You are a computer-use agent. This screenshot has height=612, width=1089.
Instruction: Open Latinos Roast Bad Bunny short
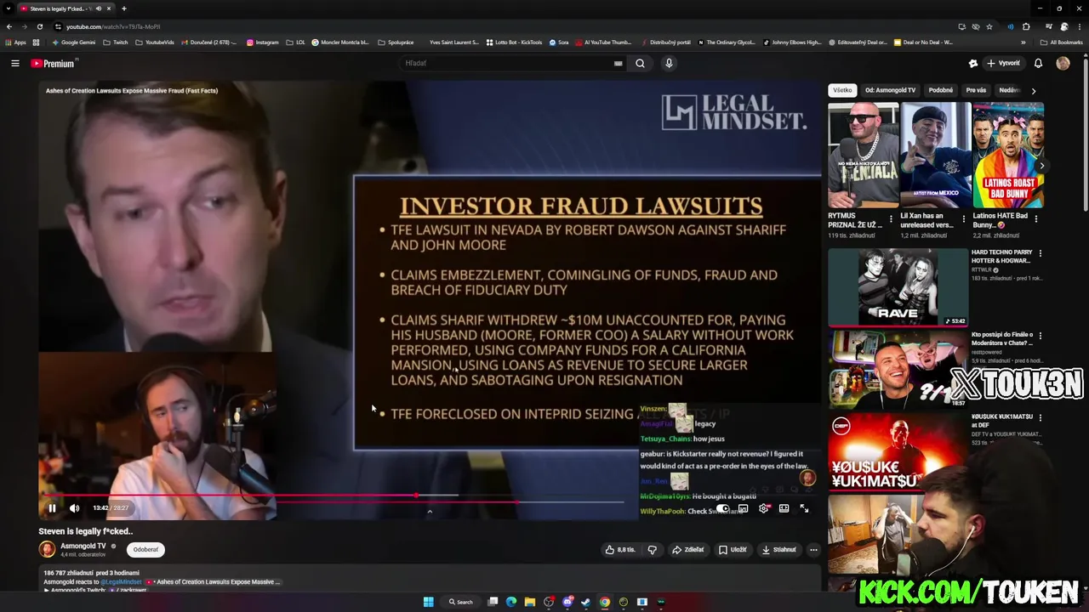point(1008,155)
